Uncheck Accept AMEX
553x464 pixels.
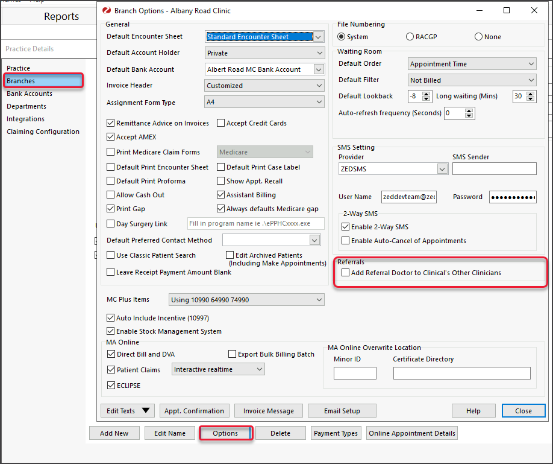pyautogui.click(x=111, y=137)
